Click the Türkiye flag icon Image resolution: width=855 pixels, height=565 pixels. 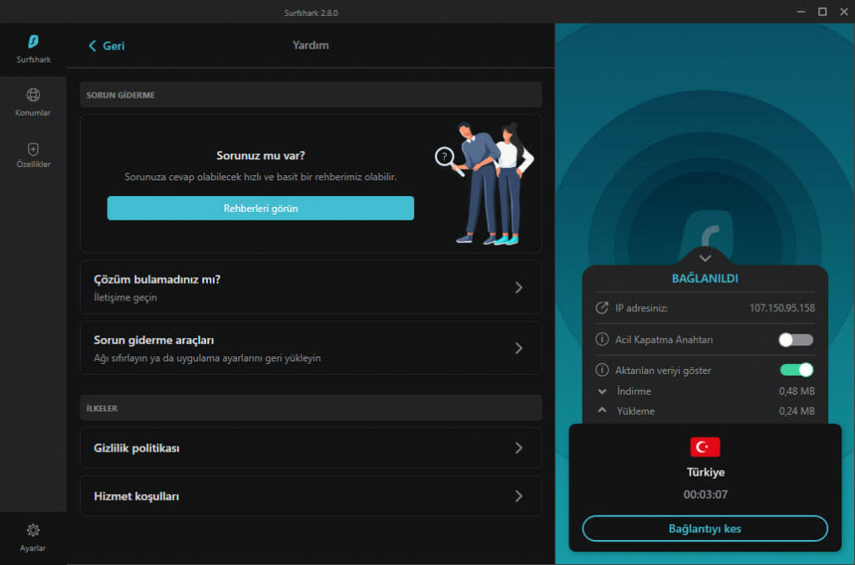pyautogui.click(x=705, y=446)
